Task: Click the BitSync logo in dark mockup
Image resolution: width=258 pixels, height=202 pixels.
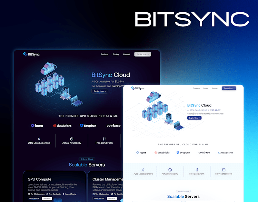Action: (31, 54)
